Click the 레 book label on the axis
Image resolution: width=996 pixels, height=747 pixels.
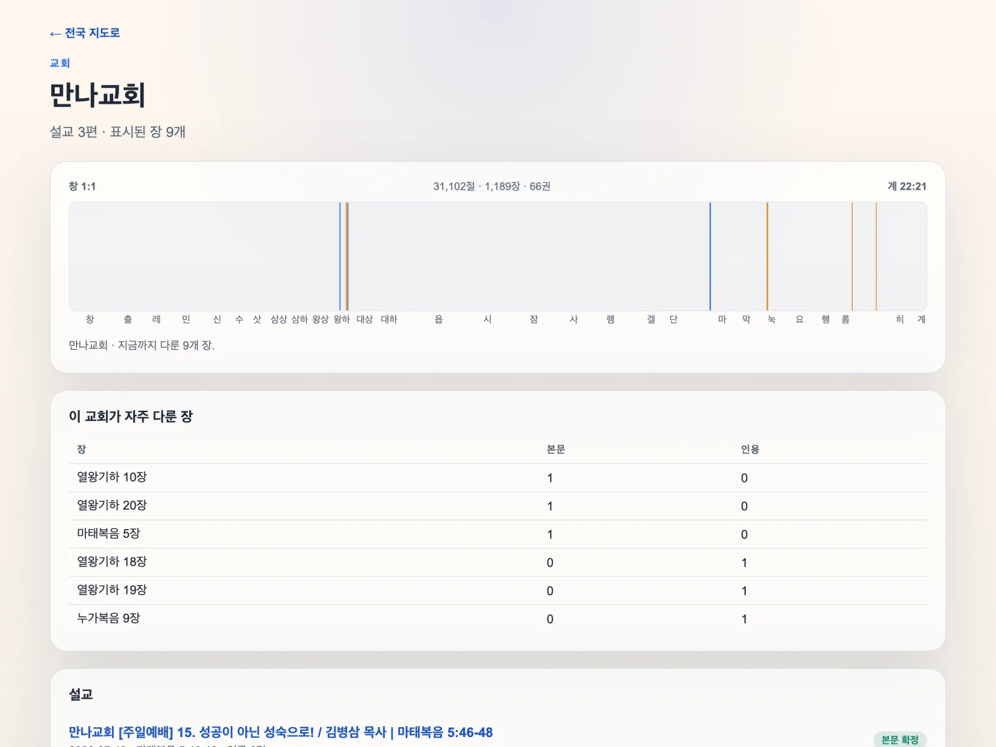pos(156,319)
